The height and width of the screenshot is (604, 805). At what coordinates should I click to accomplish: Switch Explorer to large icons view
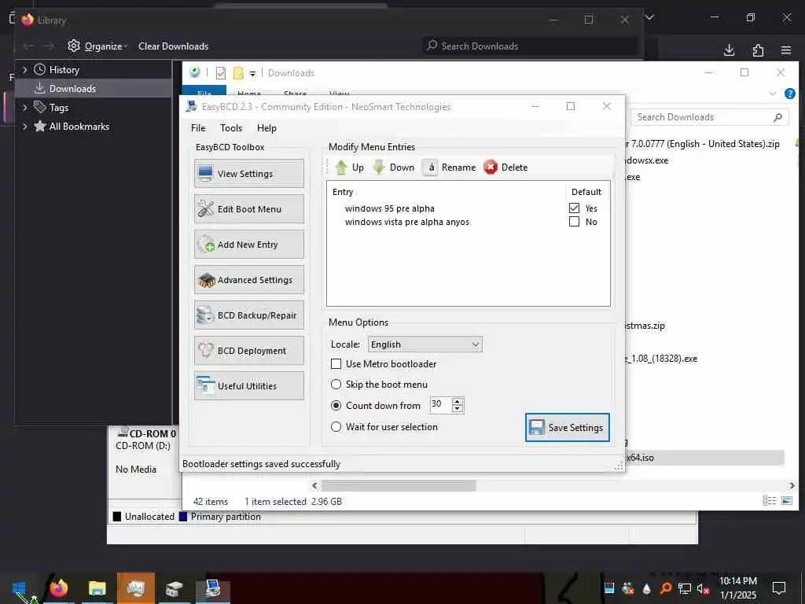tap(786, 501)
